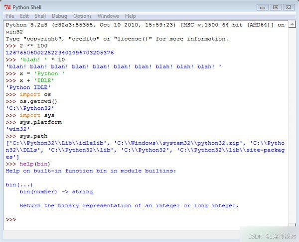
Task: Open the Help menu
Action: point(131,16)
